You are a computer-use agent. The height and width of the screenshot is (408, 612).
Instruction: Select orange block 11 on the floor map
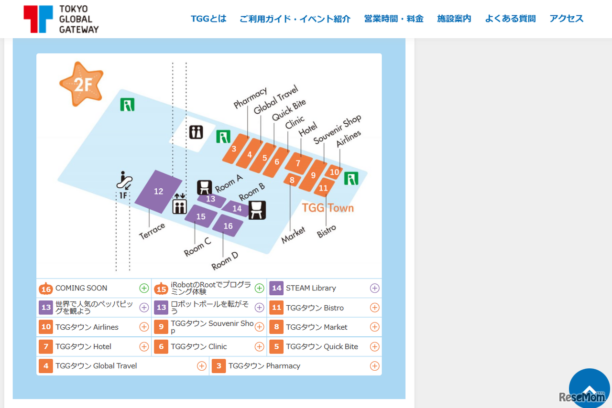tap(324, 188)
